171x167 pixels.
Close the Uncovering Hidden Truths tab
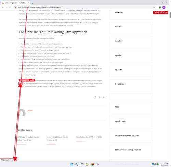point(28,3)
